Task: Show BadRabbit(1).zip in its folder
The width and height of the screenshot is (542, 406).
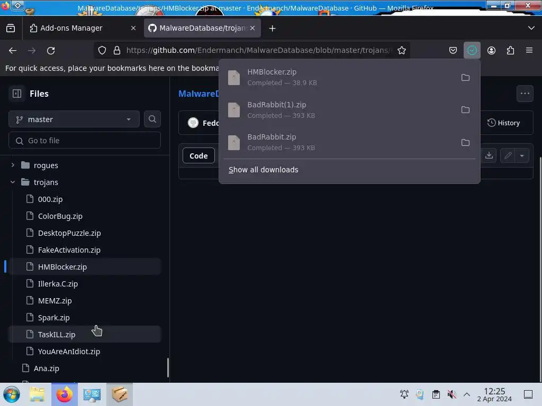Action: coord(465,110)
